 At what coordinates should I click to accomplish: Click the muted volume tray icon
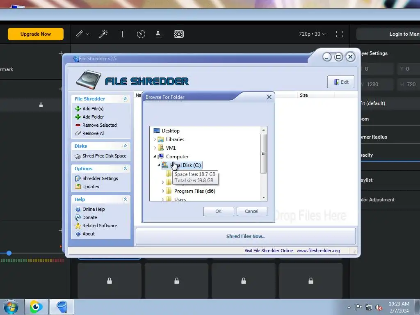pyautogui.click(x=379, y=308)
